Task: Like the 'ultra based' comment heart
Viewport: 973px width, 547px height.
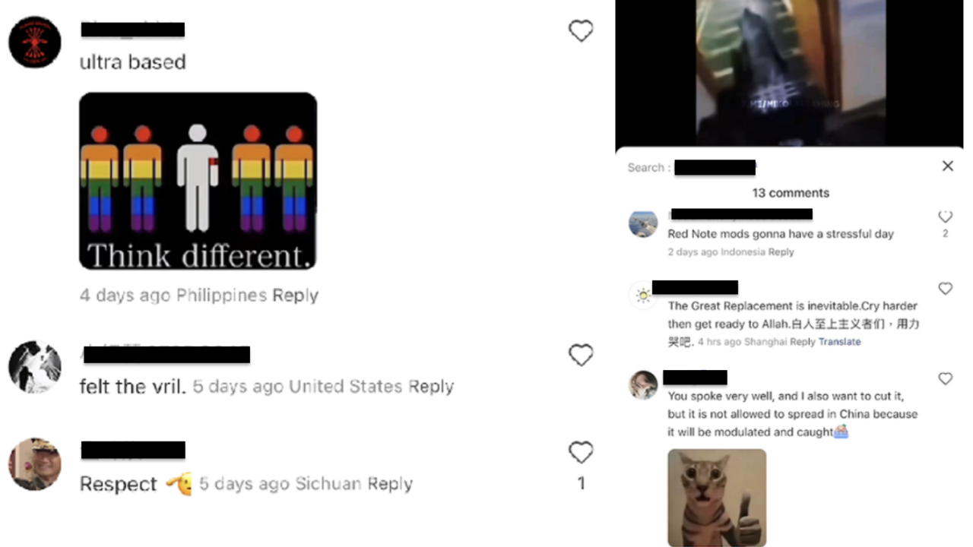Action: point(581,31)
